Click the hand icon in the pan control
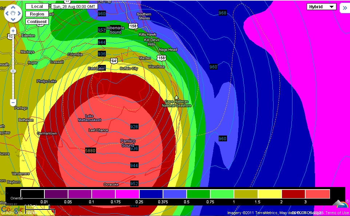 (x=13, y=13)
